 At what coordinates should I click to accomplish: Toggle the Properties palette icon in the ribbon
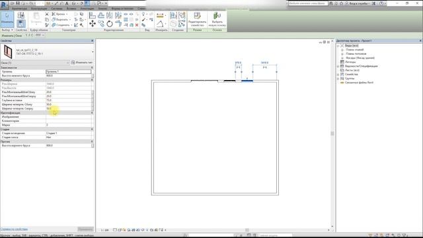pos(20,24)
